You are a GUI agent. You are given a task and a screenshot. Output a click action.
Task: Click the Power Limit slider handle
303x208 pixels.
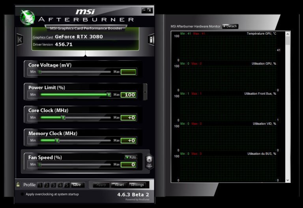pos(109,95)
